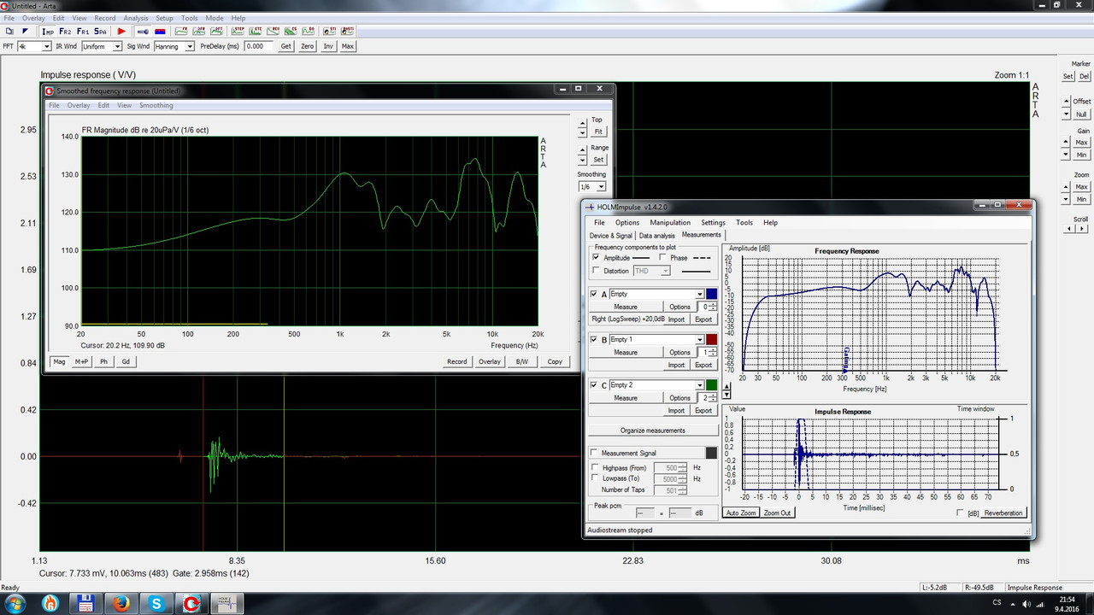
Task: Enable the Measurement Signal checkbox
Action: pos(595,453)
